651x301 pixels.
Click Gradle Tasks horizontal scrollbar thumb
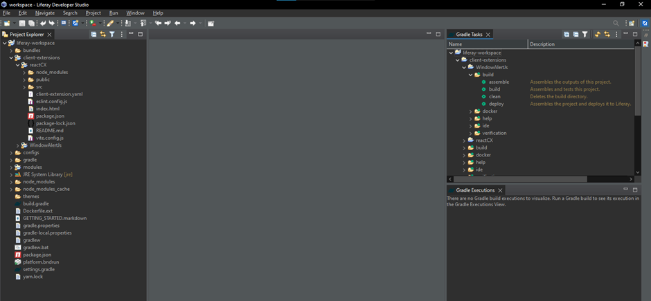[x=520, y=179]
